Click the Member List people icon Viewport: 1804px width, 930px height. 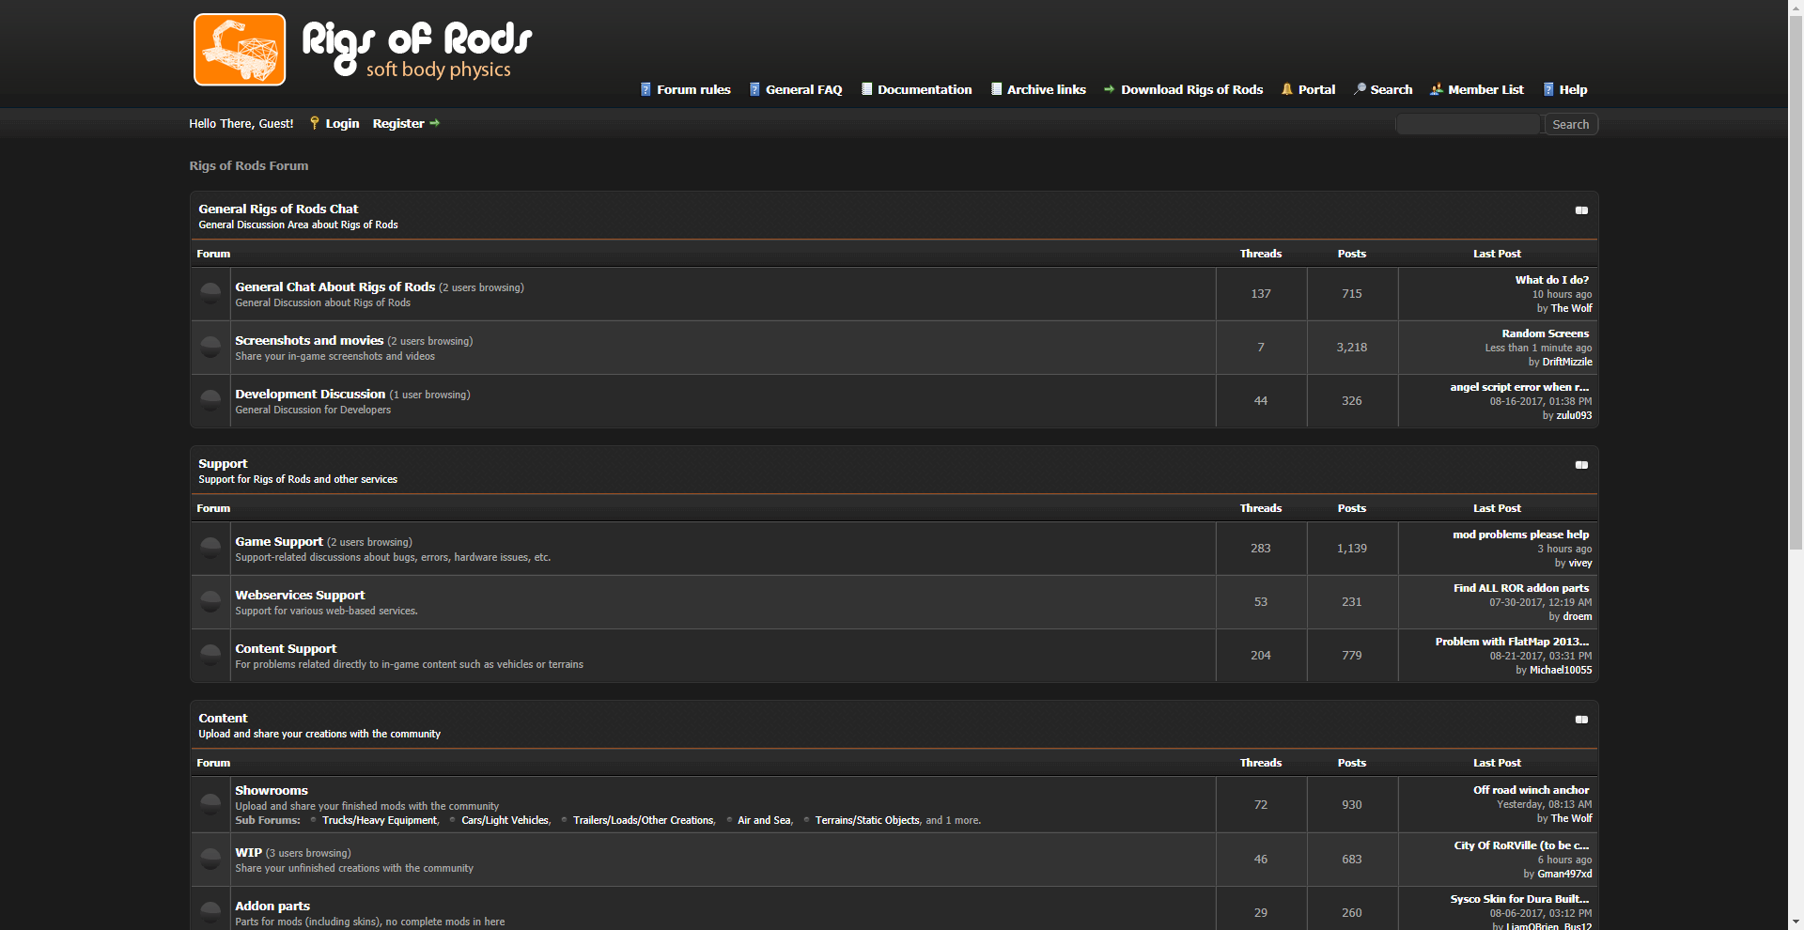coord(1437,89)
